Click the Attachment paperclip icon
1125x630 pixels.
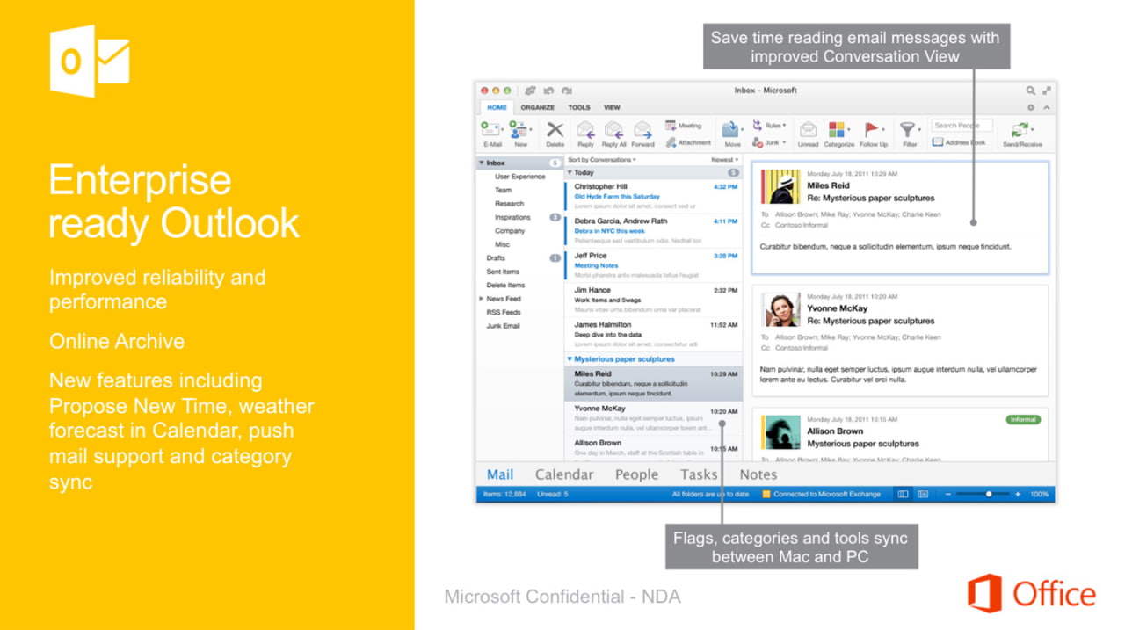tap(671, 142)
